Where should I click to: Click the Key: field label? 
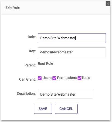[33, 51]
